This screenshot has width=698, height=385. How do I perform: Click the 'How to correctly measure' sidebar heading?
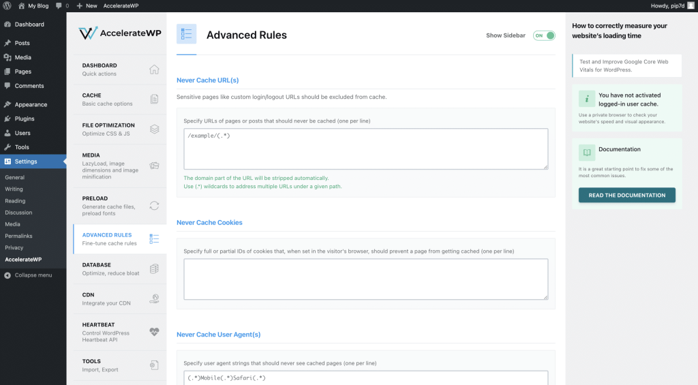pos(619,31)
